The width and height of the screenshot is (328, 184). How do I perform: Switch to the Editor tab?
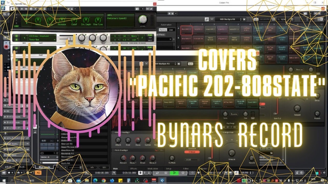186,169
